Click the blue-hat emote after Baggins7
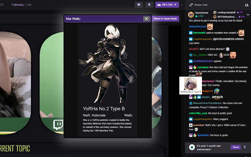 (x=217, y=91)
